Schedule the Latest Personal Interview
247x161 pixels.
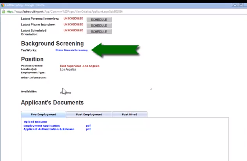(99, 19)
